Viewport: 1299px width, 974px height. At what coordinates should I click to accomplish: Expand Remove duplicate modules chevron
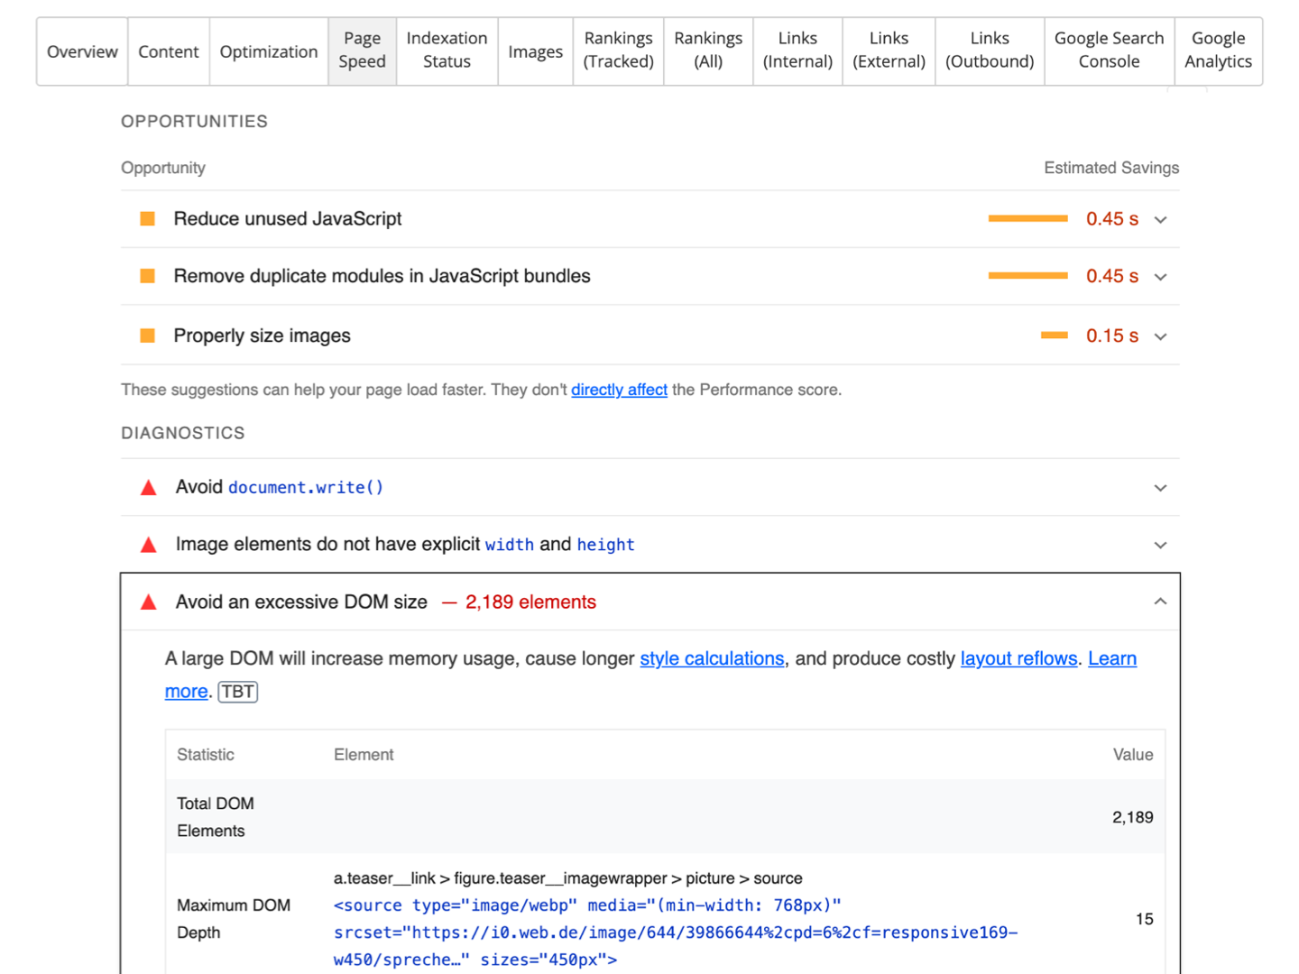1160,277
